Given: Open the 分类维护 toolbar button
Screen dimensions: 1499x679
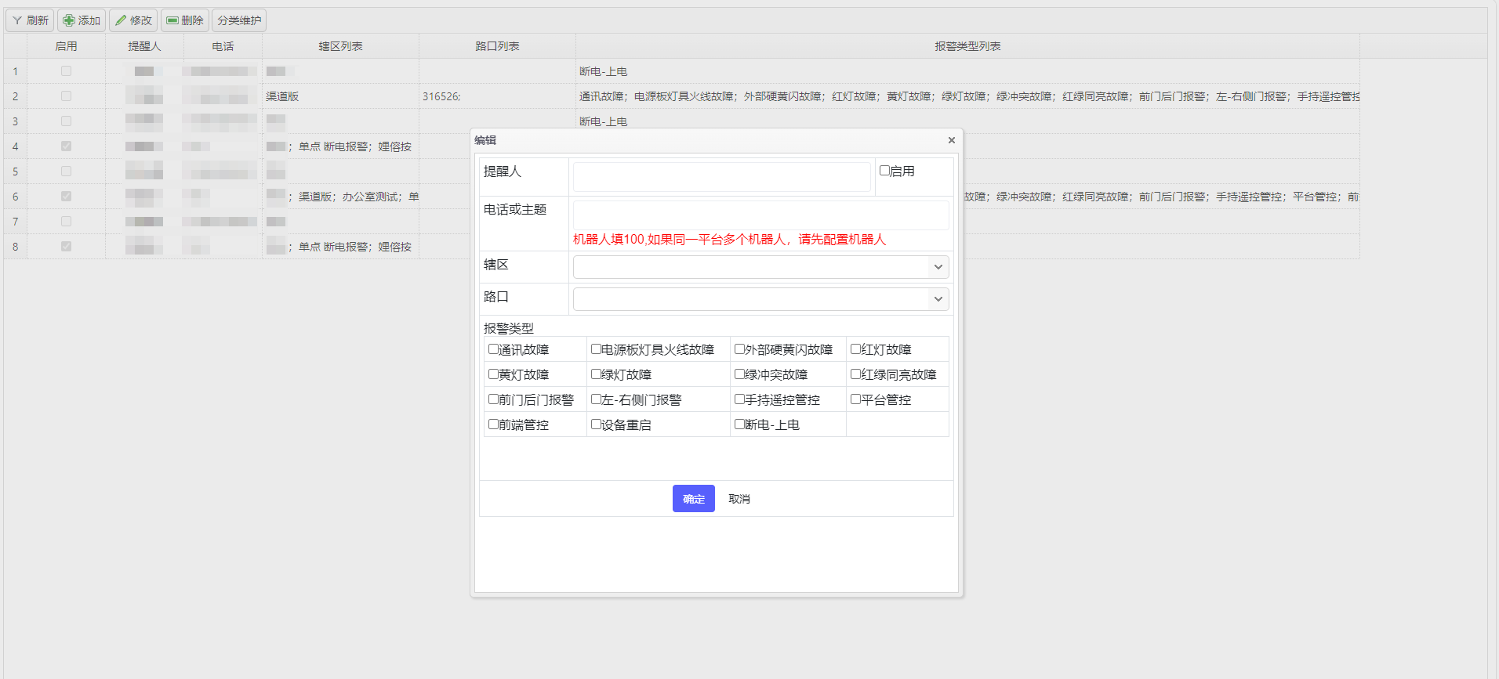Looking at the screenshot, I should [239, 20].
